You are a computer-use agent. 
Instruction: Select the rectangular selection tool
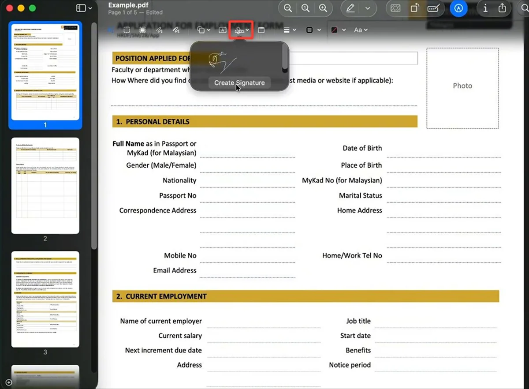click(x=127, y=30)
